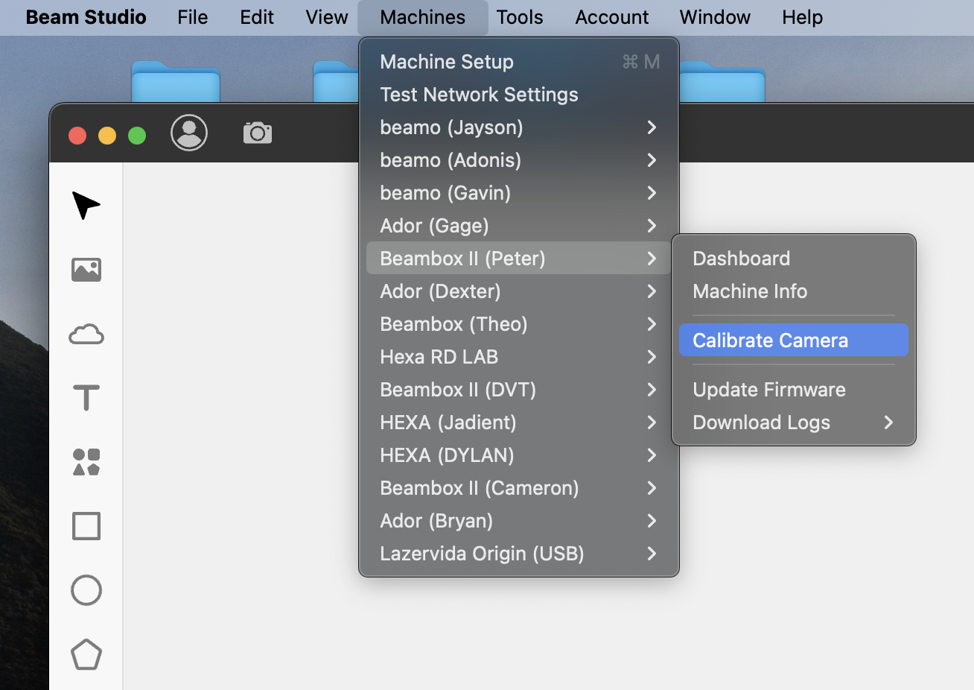Expand the Ador (Dexter) submenu
Screen dimensions: 974x690
(x=519, y=291)
